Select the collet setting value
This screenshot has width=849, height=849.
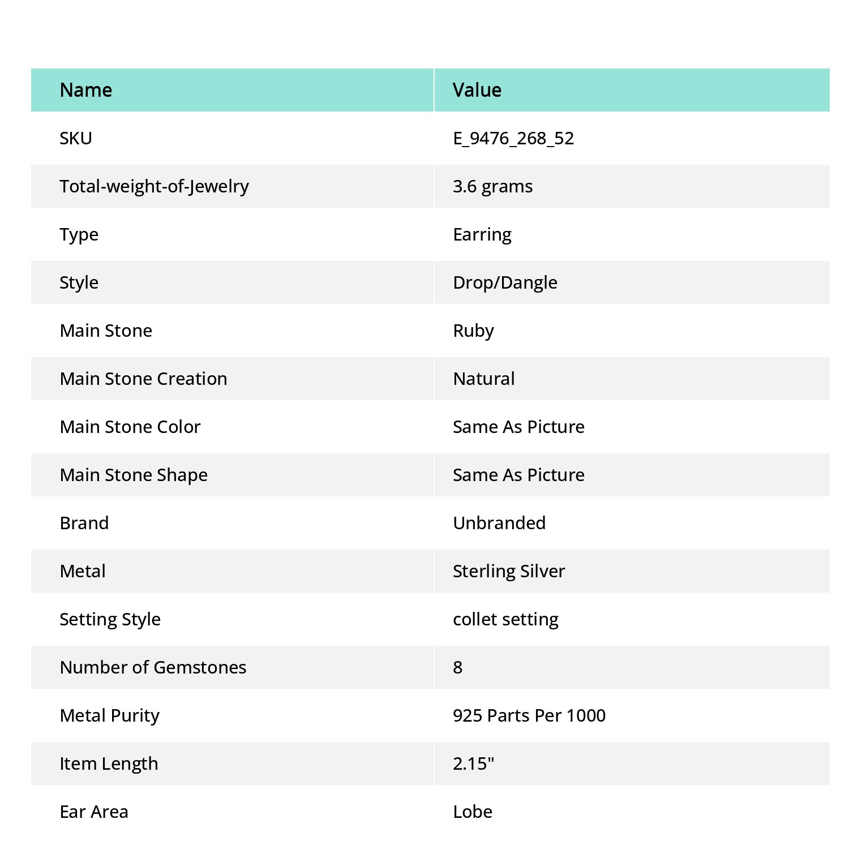pyautogui.click(x=506, y=619)
